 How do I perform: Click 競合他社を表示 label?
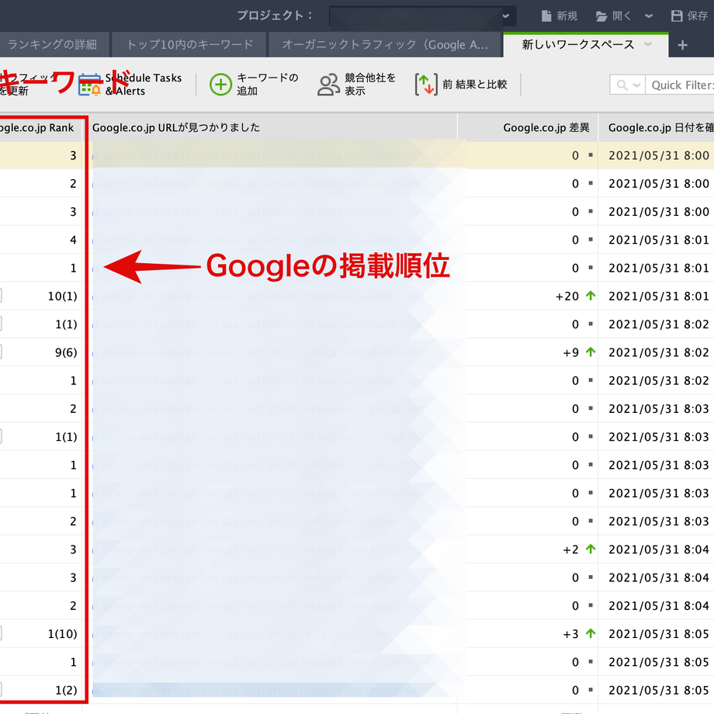click(369, 85)
